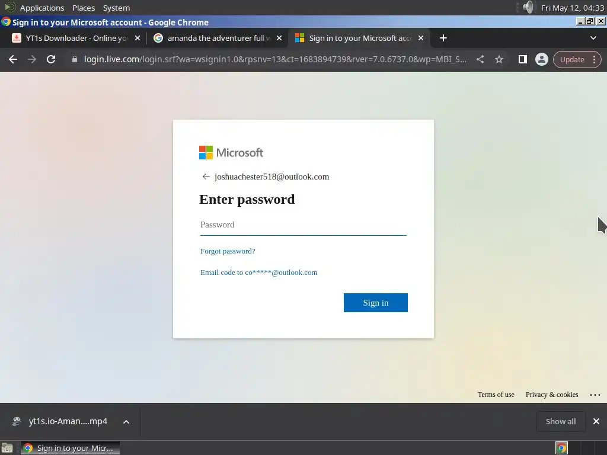Open the Chrome side panel icon
This screenshot has width=607, height=455.
click(523, 59)
